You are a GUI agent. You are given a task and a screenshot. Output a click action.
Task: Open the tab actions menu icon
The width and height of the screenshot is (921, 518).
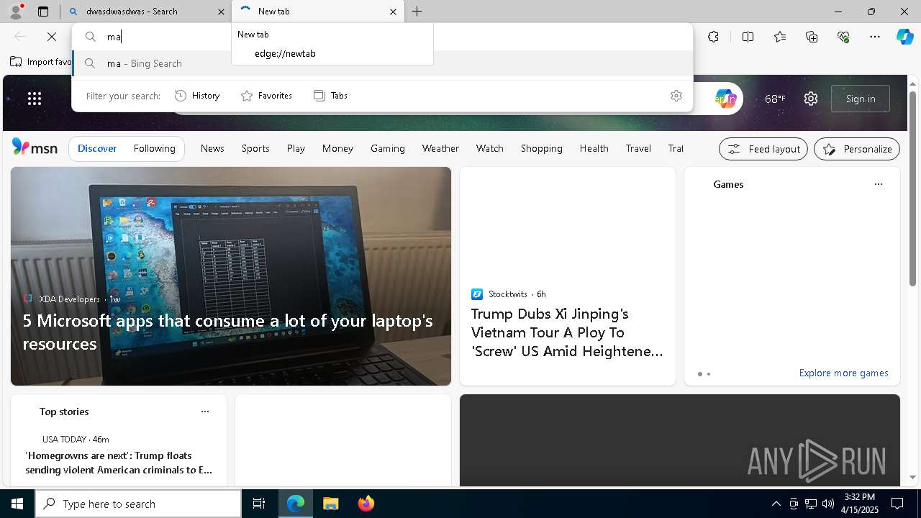43,12
